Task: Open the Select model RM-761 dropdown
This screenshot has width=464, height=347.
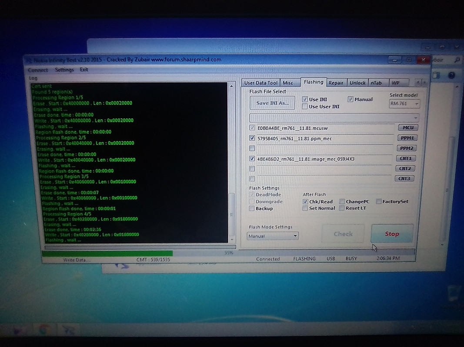Action: pos(404,104)
